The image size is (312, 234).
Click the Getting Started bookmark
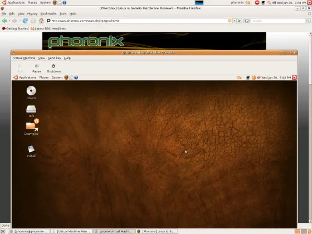coord(16,28)
